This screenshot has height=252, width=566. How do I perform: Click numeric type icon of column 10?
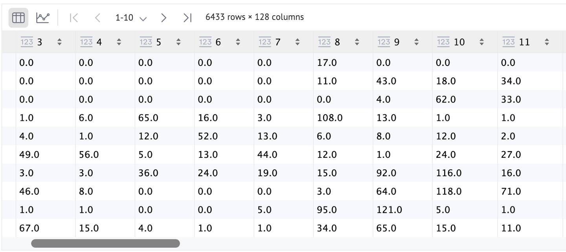pyautogui.click(x=443, y=42)
